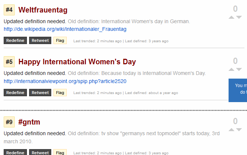Open the #gntm trend title

pyautogui.click(x=29, y=122)
